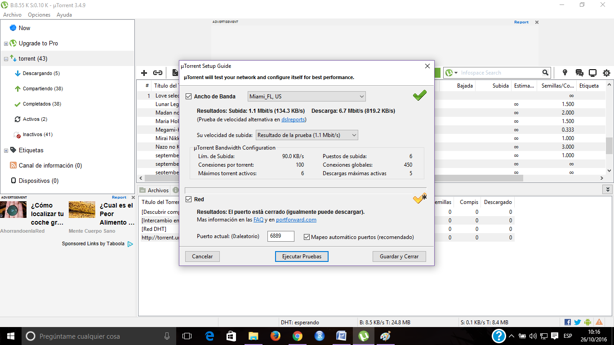This screenshot has height=345, width=614.
Task: Click the lightbulb tips icon in toolbar
Action: click(x=565, y=73)
